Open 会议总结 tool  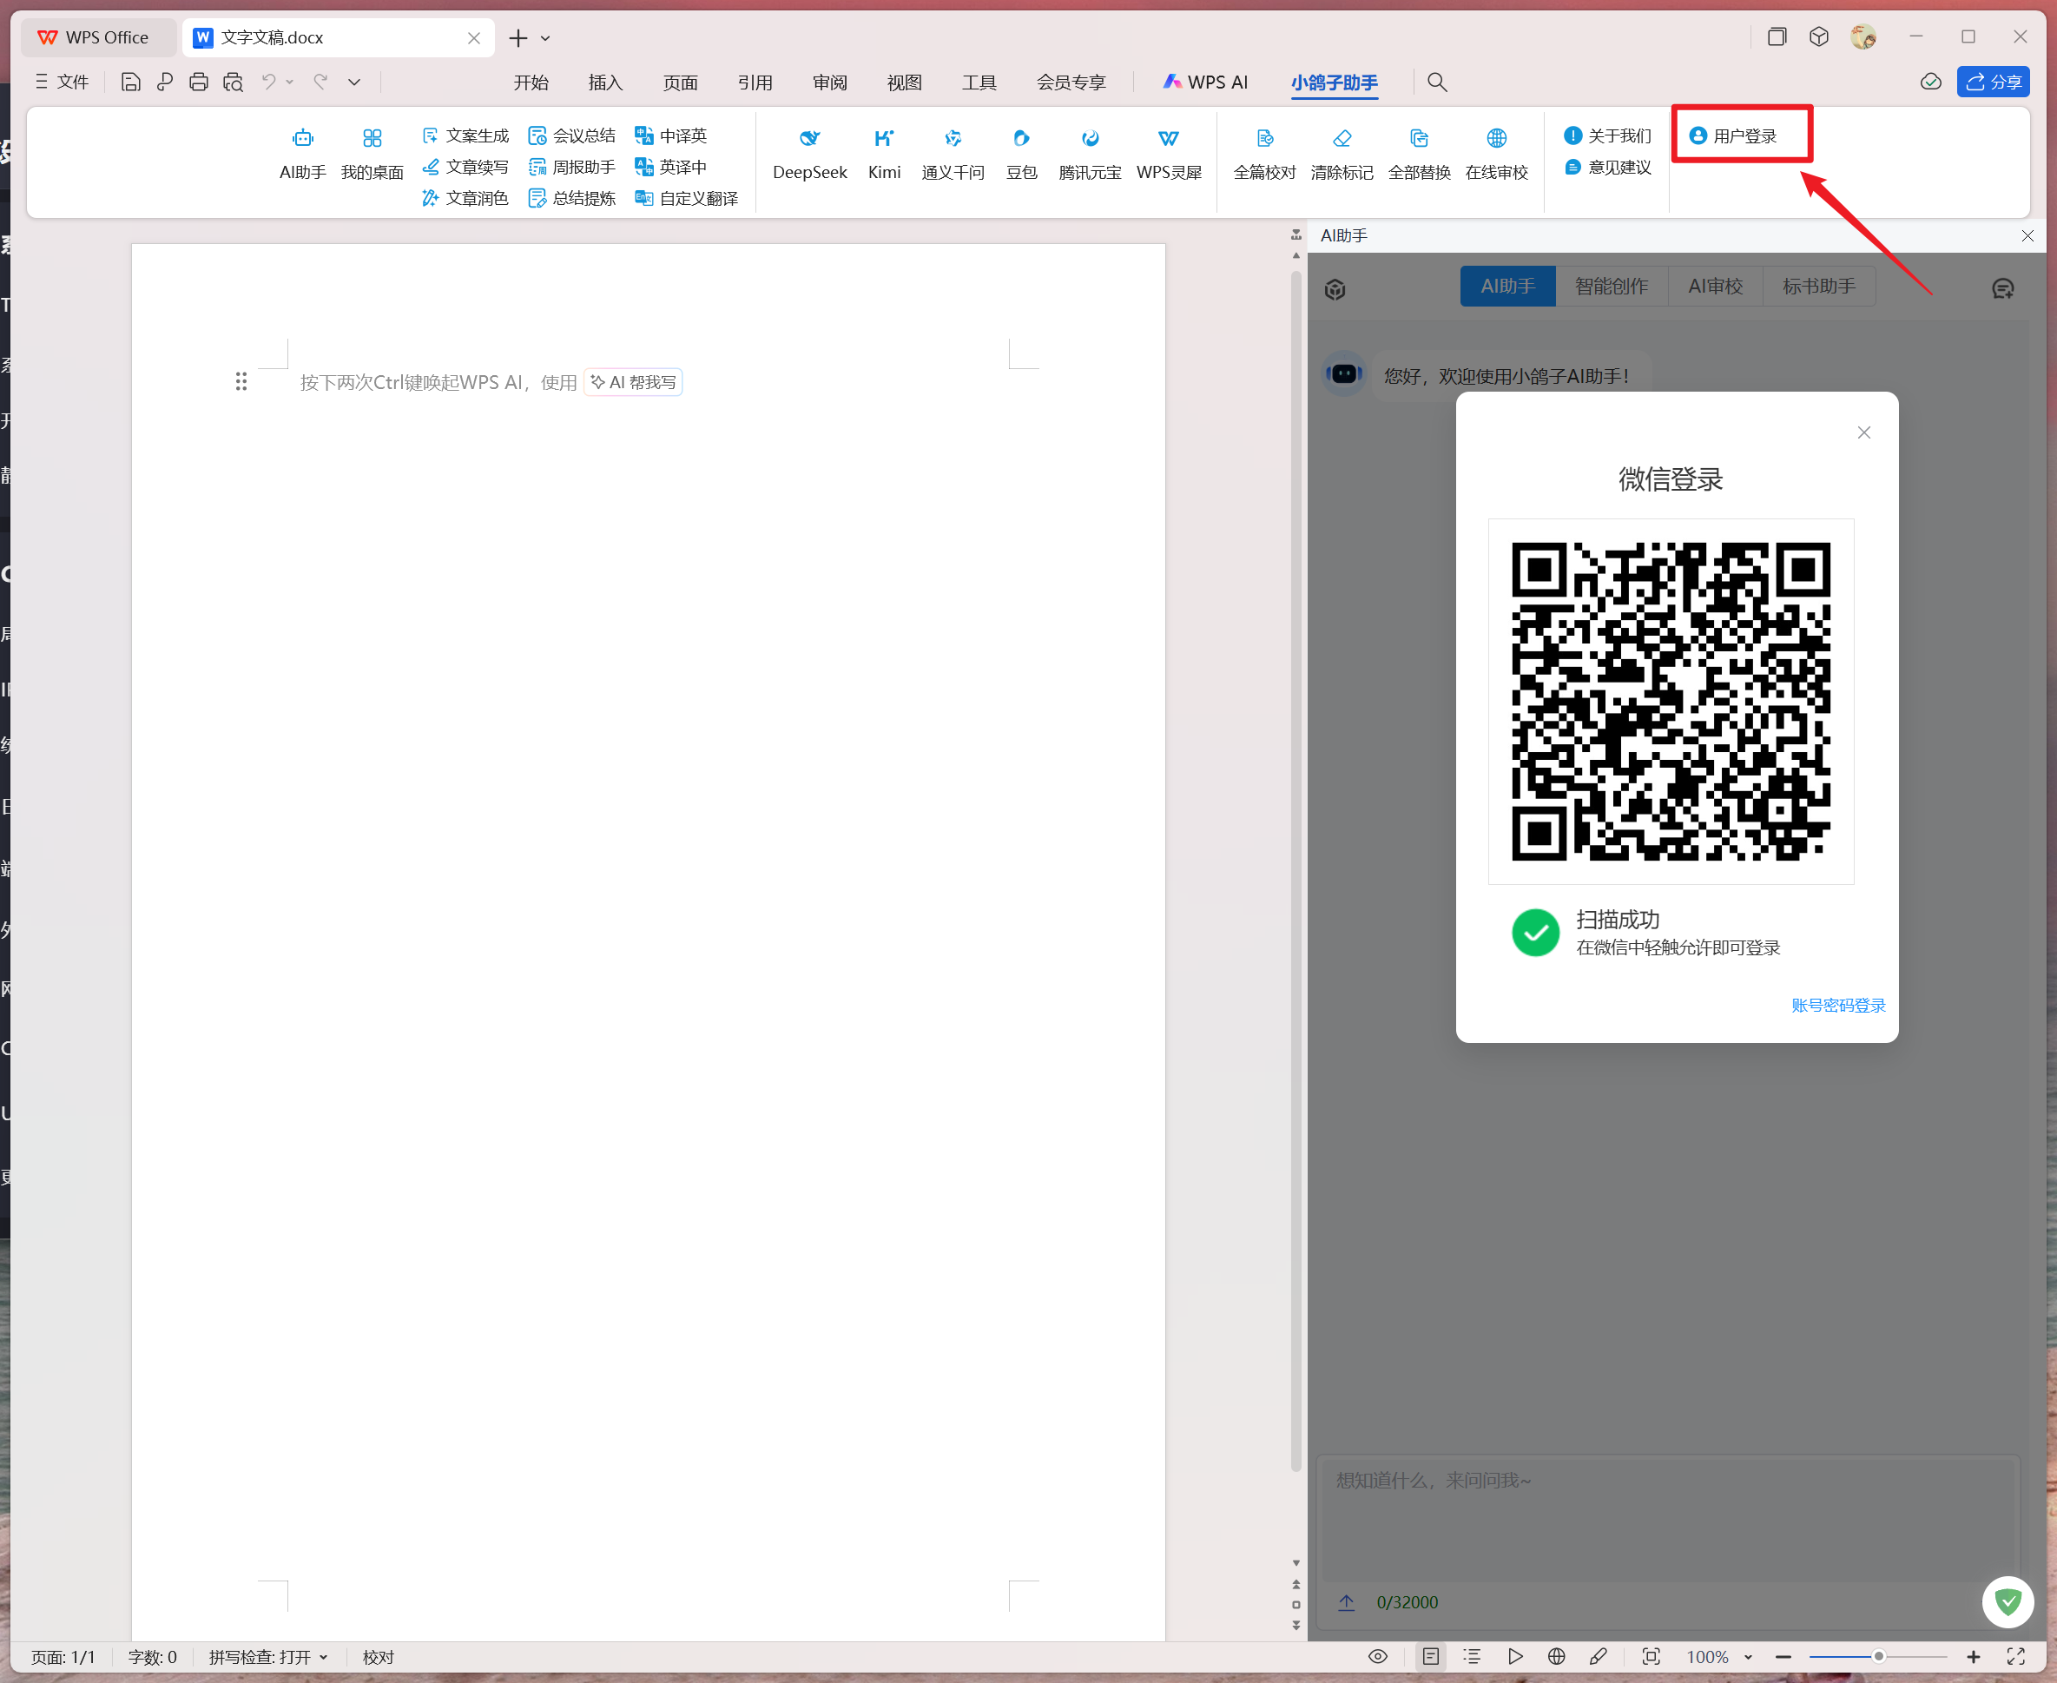pyautogui.click(x=572, y=135)
